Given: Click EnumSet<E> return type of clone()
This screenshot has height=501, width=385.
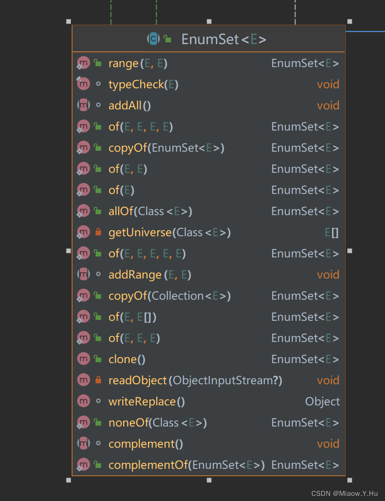Looking at the screenshot, I should pyautogui.click(x=305, y=360).
